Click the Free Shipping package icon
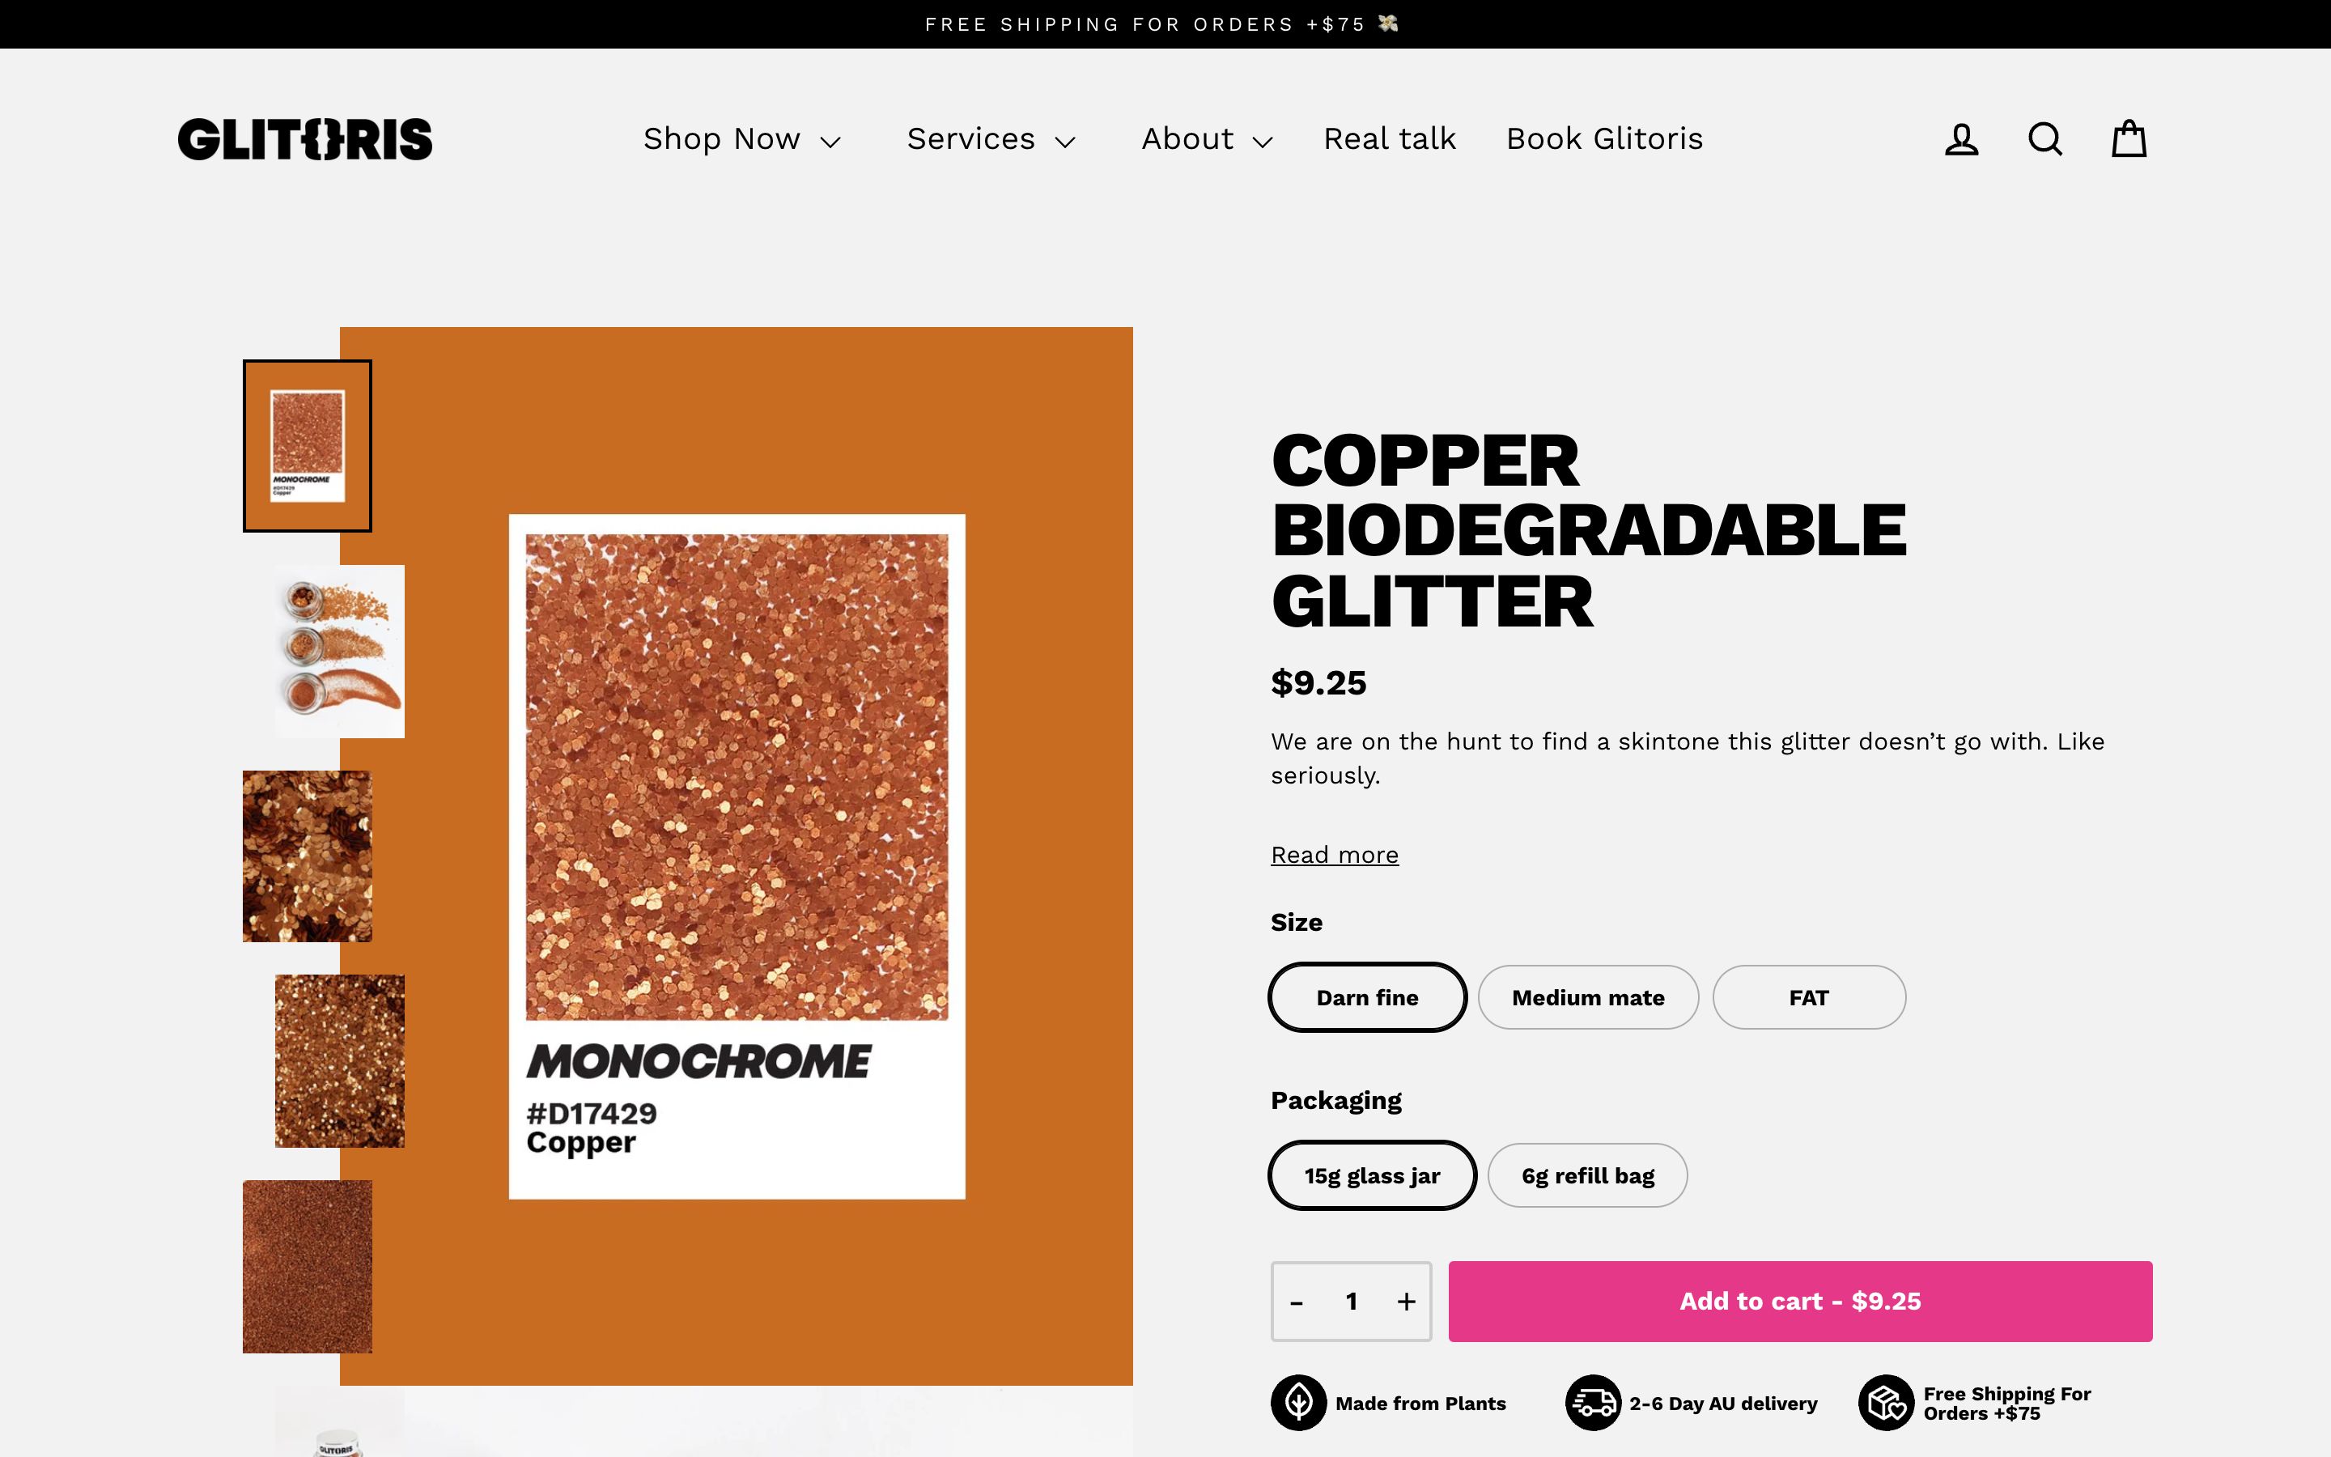Viewport: 2331px width, 1457px height. [1889, 1403]
